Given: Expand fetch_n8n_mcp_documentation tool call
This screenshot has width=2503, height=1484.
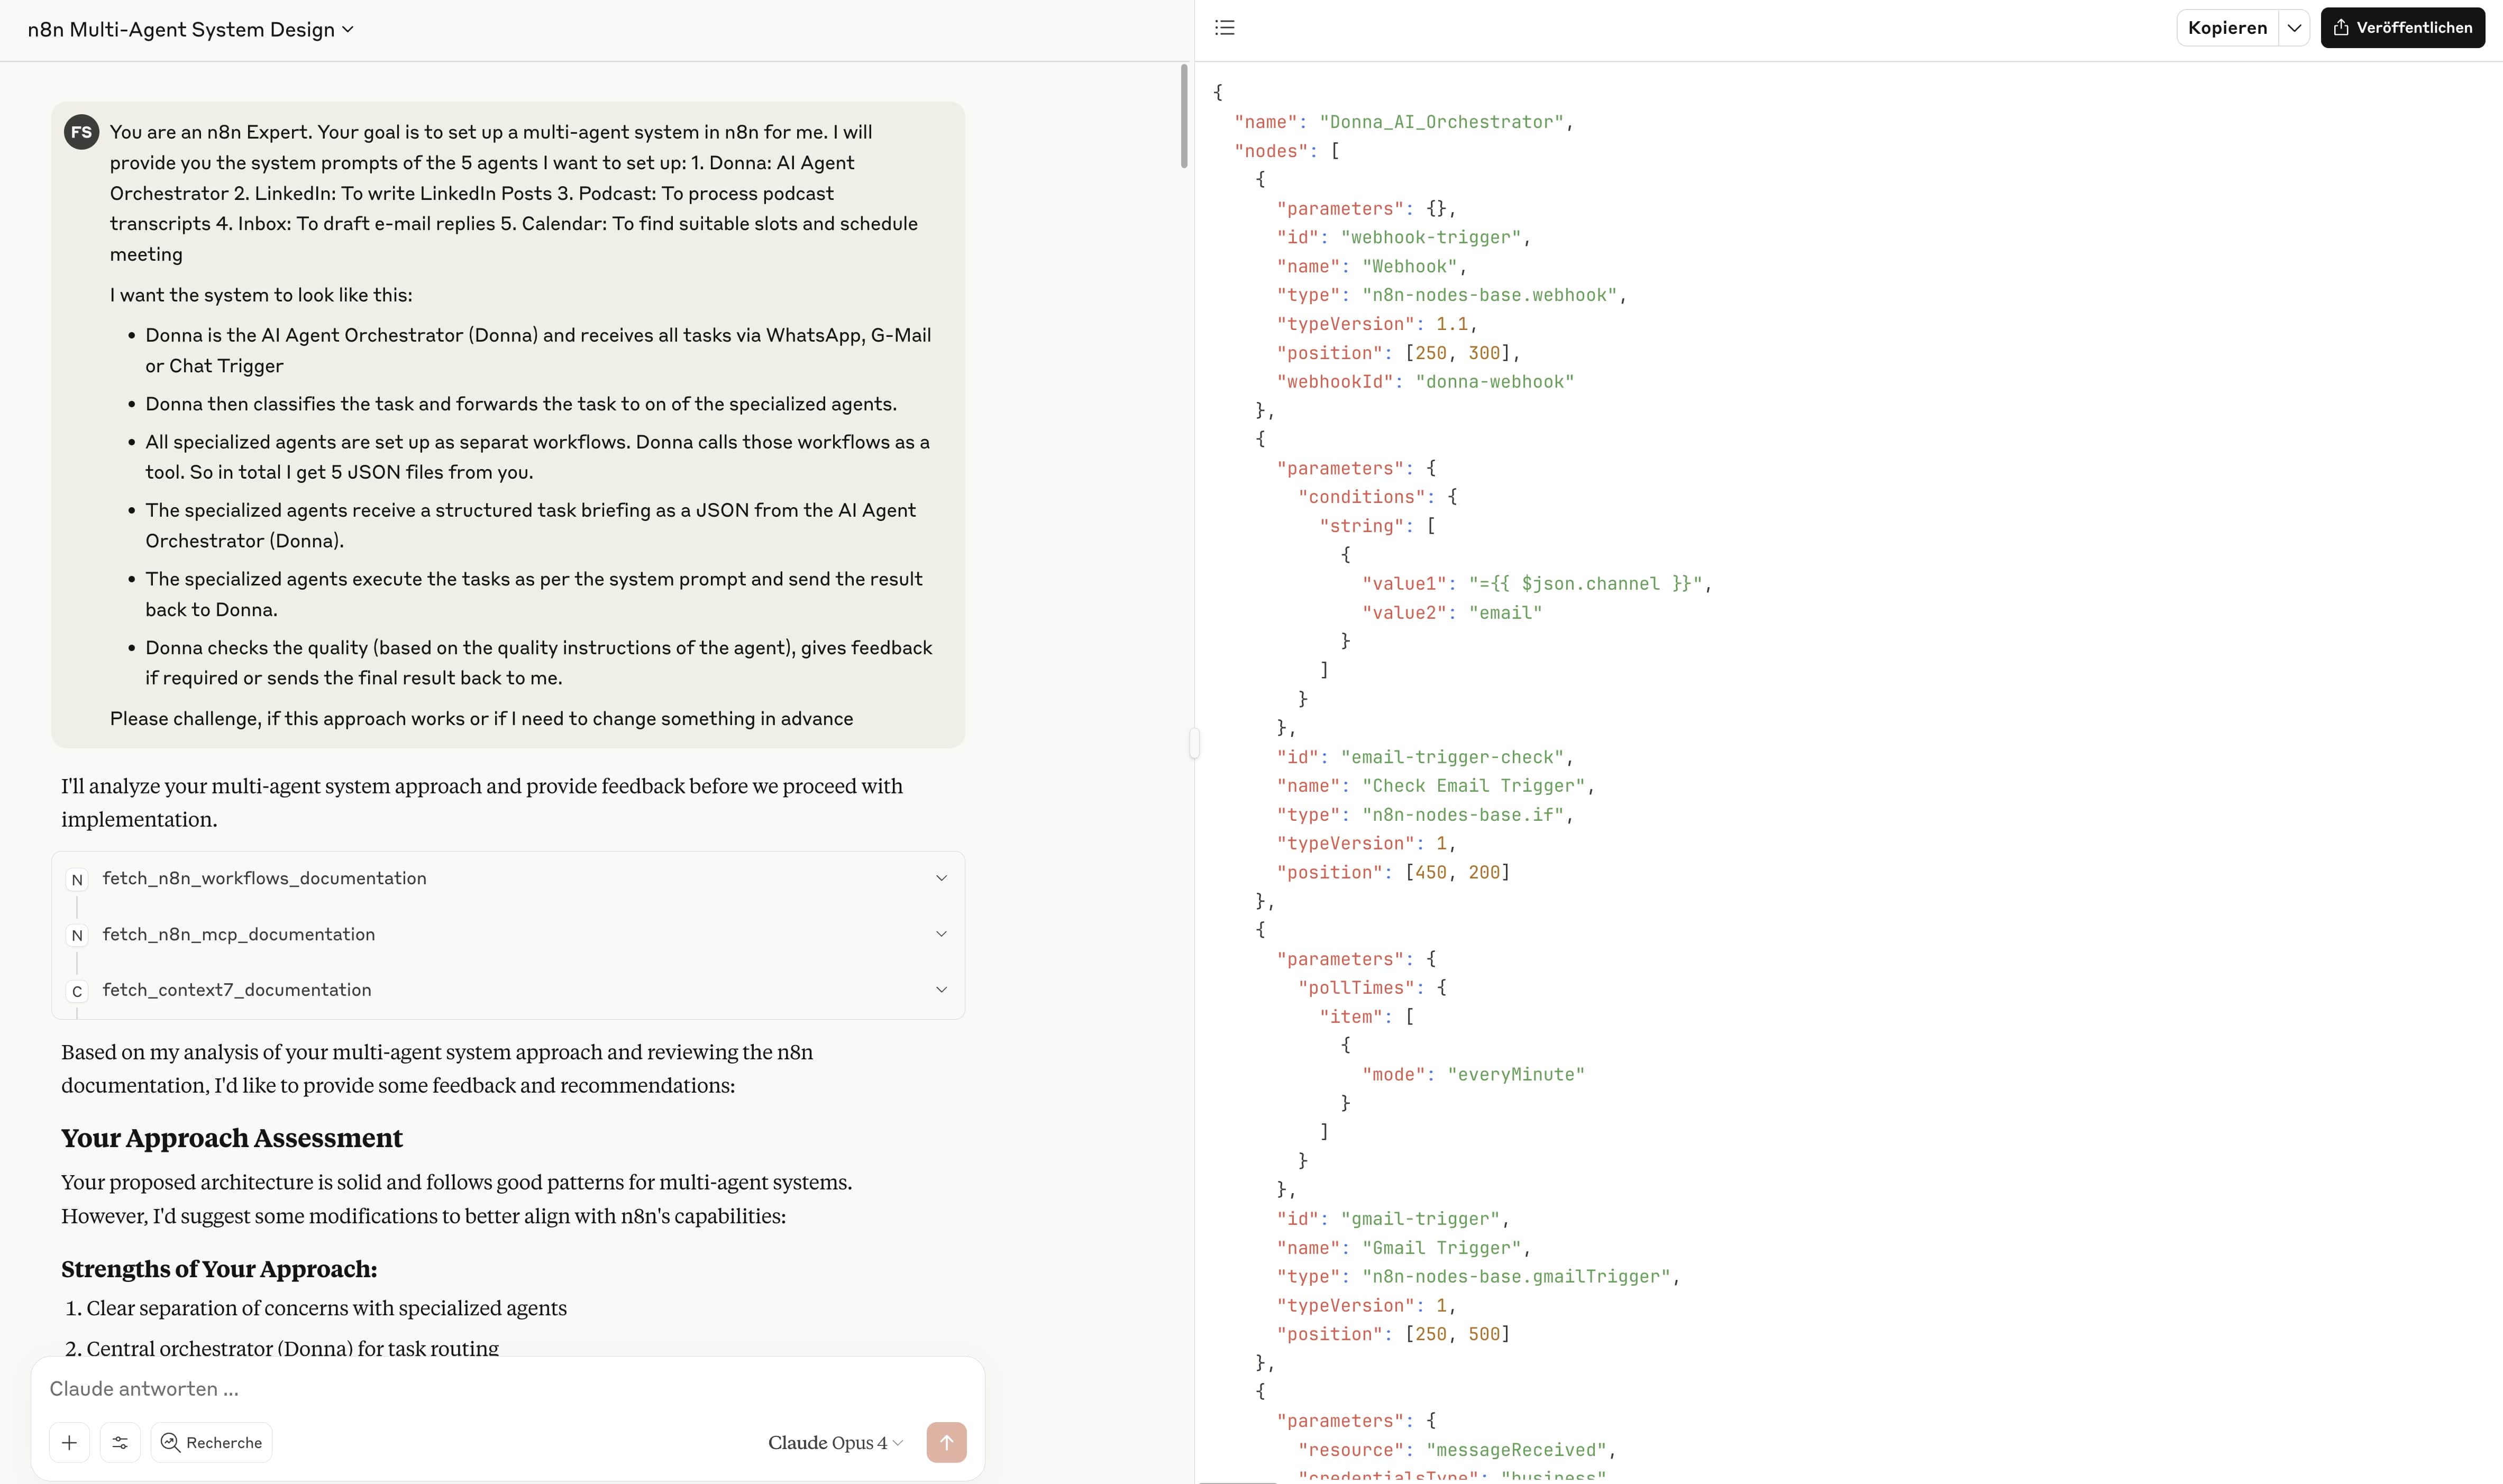Looking at the screenshot, I should point(940,934).
